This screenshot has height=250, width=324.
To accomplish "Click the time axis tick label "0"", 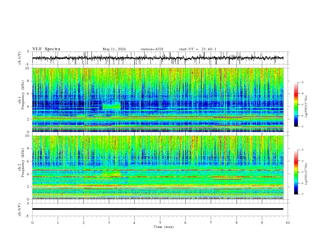I will (32, 223).
